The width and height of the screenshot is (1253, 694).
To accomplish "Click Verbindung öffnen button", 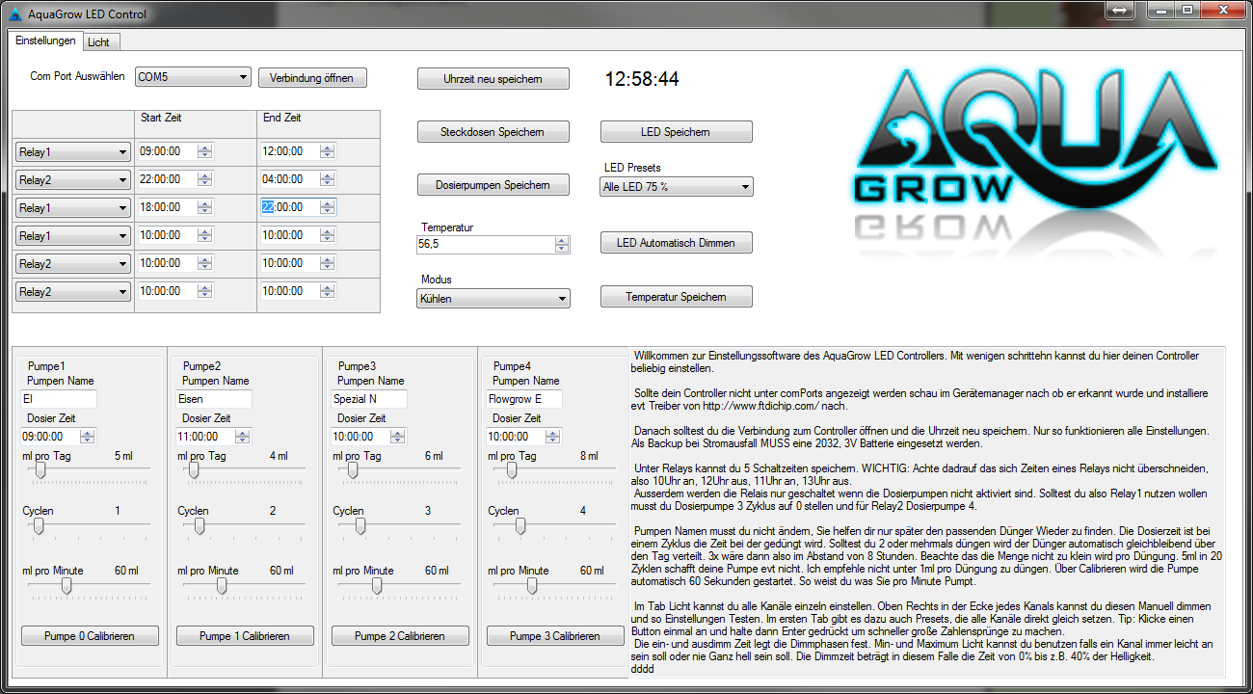I will pyautogui.click(x=312, y=77).
